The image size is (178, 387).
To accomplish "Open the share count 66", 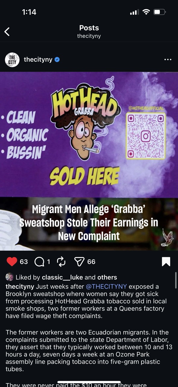I will coord(91,262).
